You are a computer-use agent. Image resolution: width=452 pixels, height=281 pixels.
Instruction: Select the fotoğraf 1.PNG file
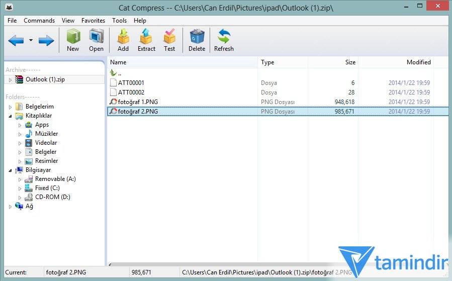(x=137, y=102)
